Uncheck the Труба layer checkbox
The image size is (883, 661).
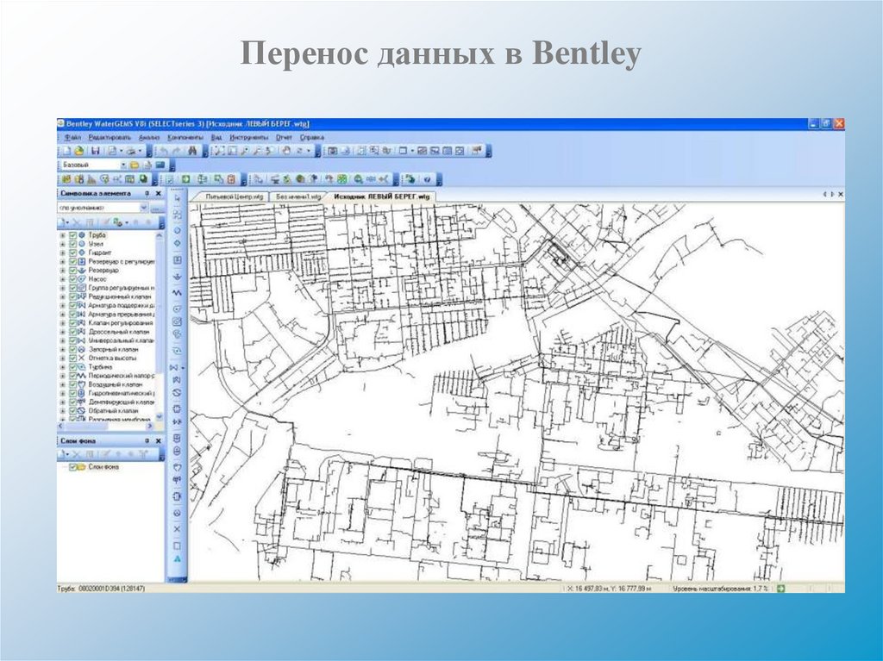click(x=72, y=235)
